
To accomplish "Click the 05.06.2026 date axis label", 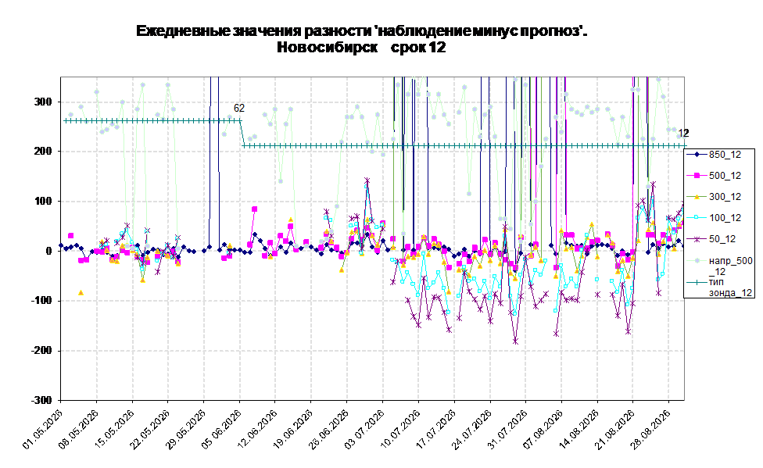I will (222, 429).
